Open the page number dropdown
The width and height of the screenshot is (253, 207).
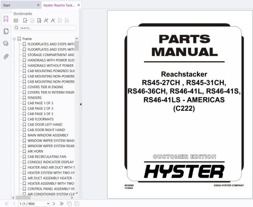[x=48, y=204]
